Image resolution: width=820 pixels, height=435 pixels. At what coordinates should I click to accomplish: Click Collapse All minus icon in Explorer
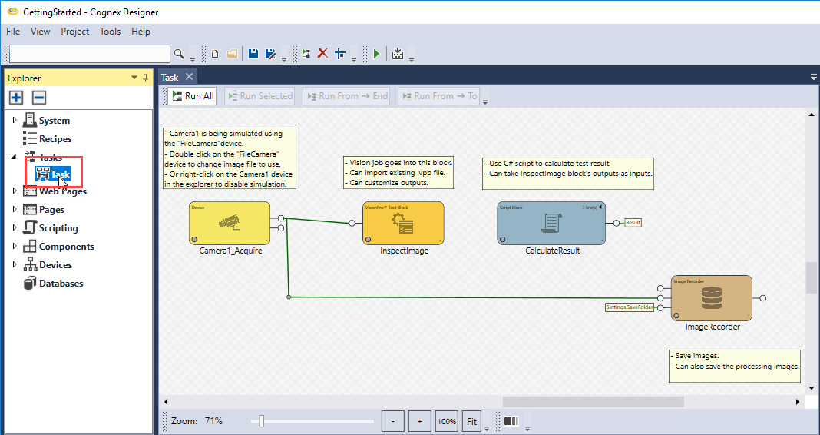pos(39,98)
